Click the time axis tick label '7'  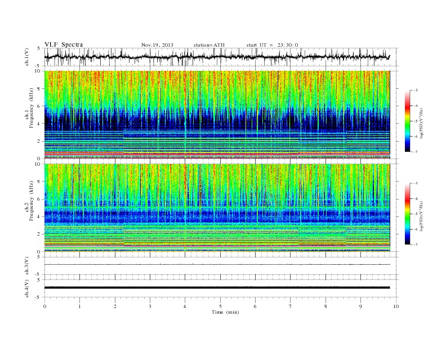point(291,306)
